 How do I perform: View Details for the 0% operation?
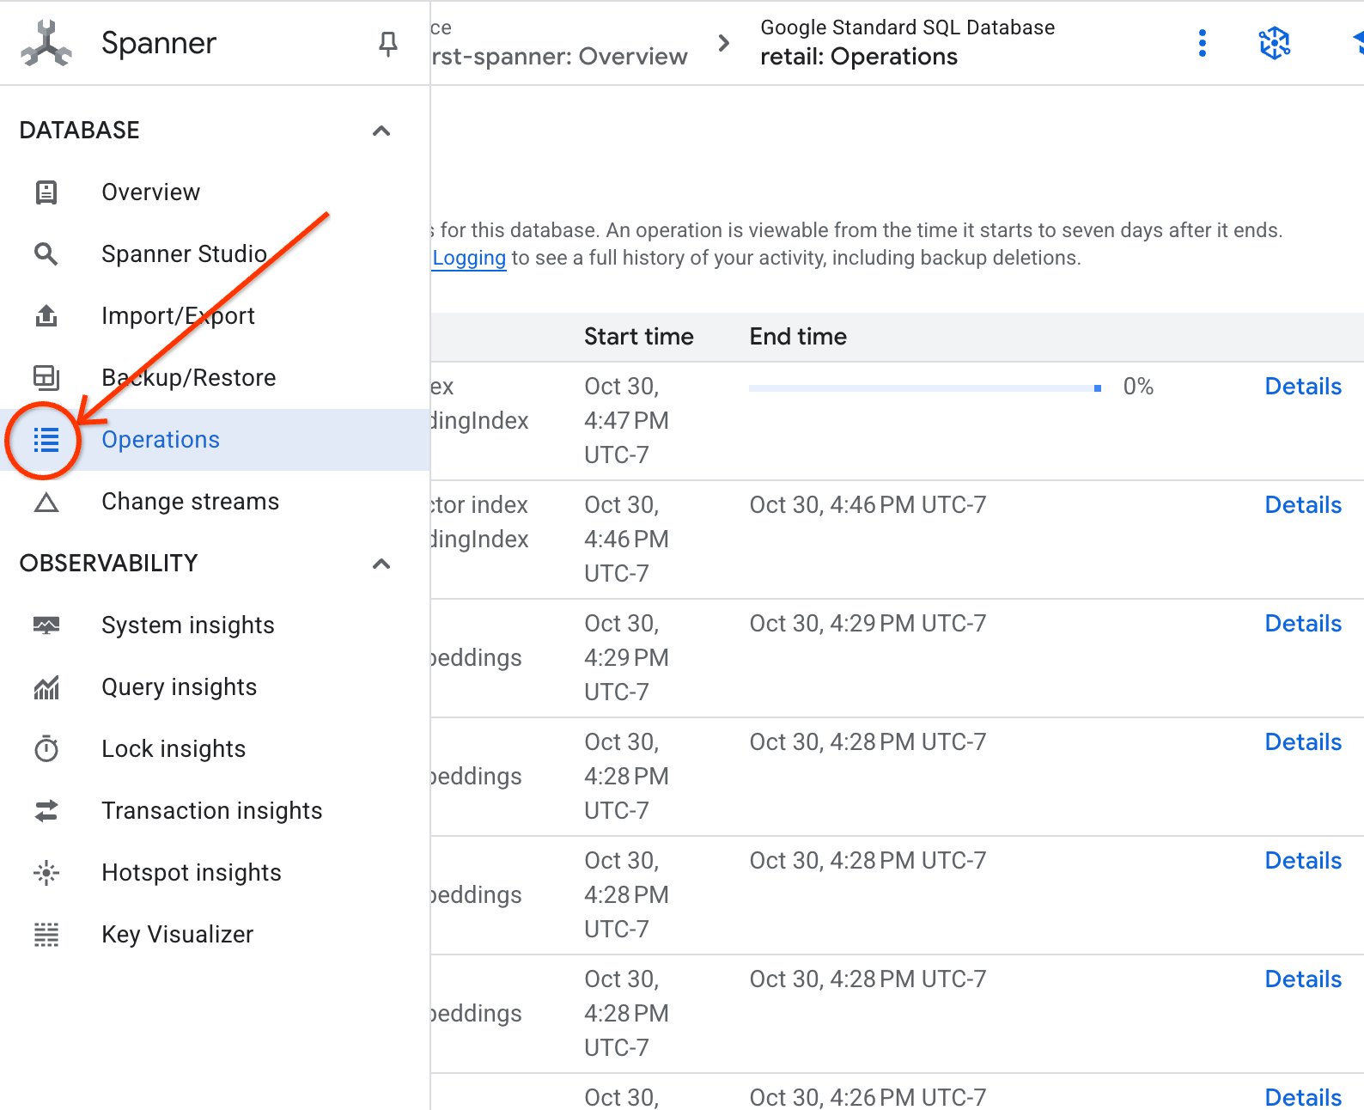pos(1303,387)
